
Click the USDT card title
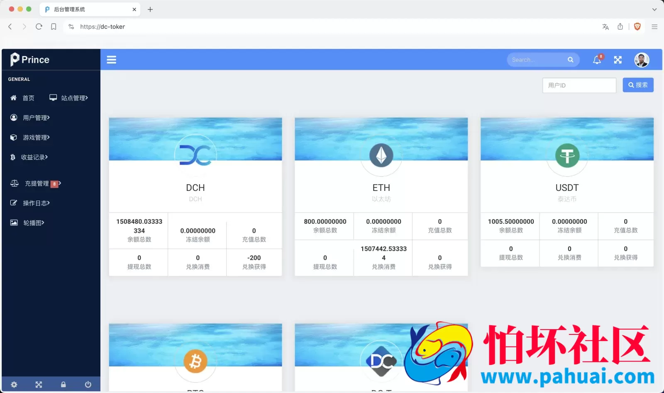click(567, 188)
